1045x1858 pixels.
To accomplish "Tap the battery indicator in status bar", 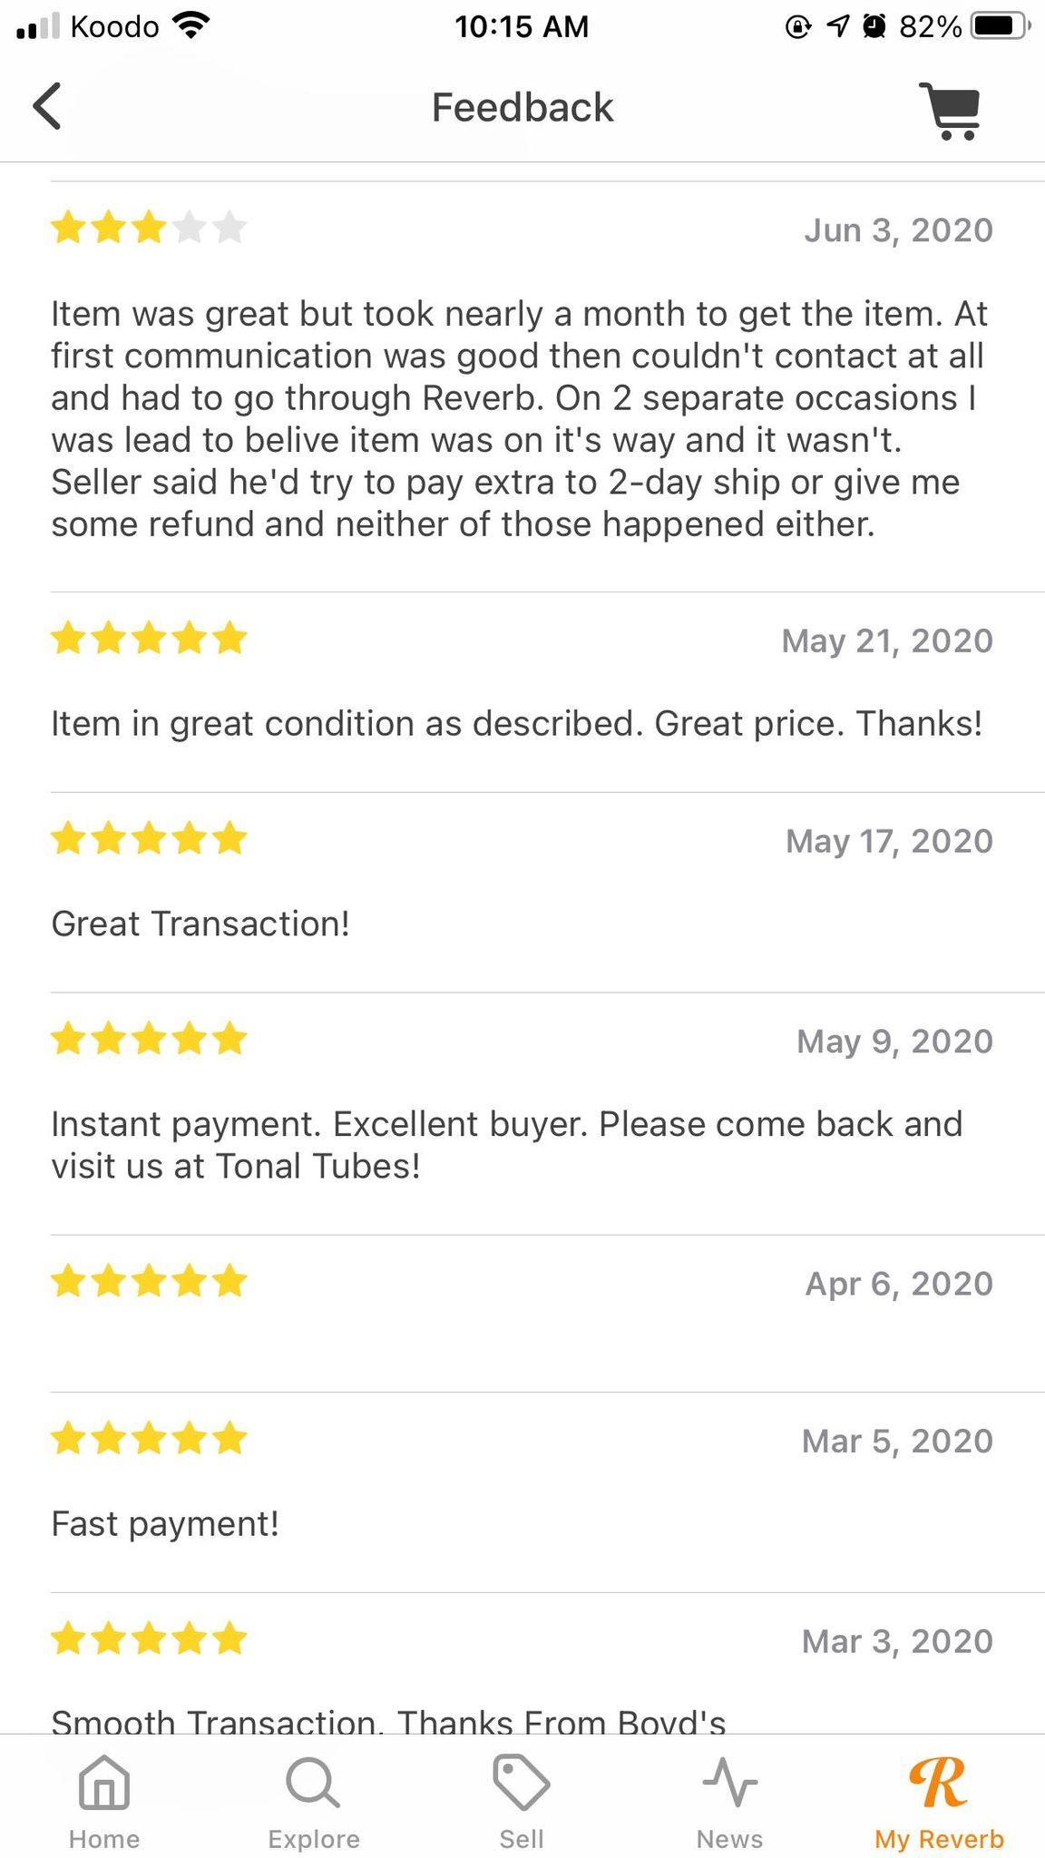I will tap(1000, 26).
